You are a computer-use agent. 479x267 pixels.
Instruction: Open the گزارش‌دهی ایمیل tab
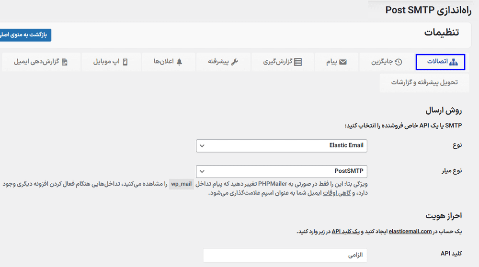41,62
